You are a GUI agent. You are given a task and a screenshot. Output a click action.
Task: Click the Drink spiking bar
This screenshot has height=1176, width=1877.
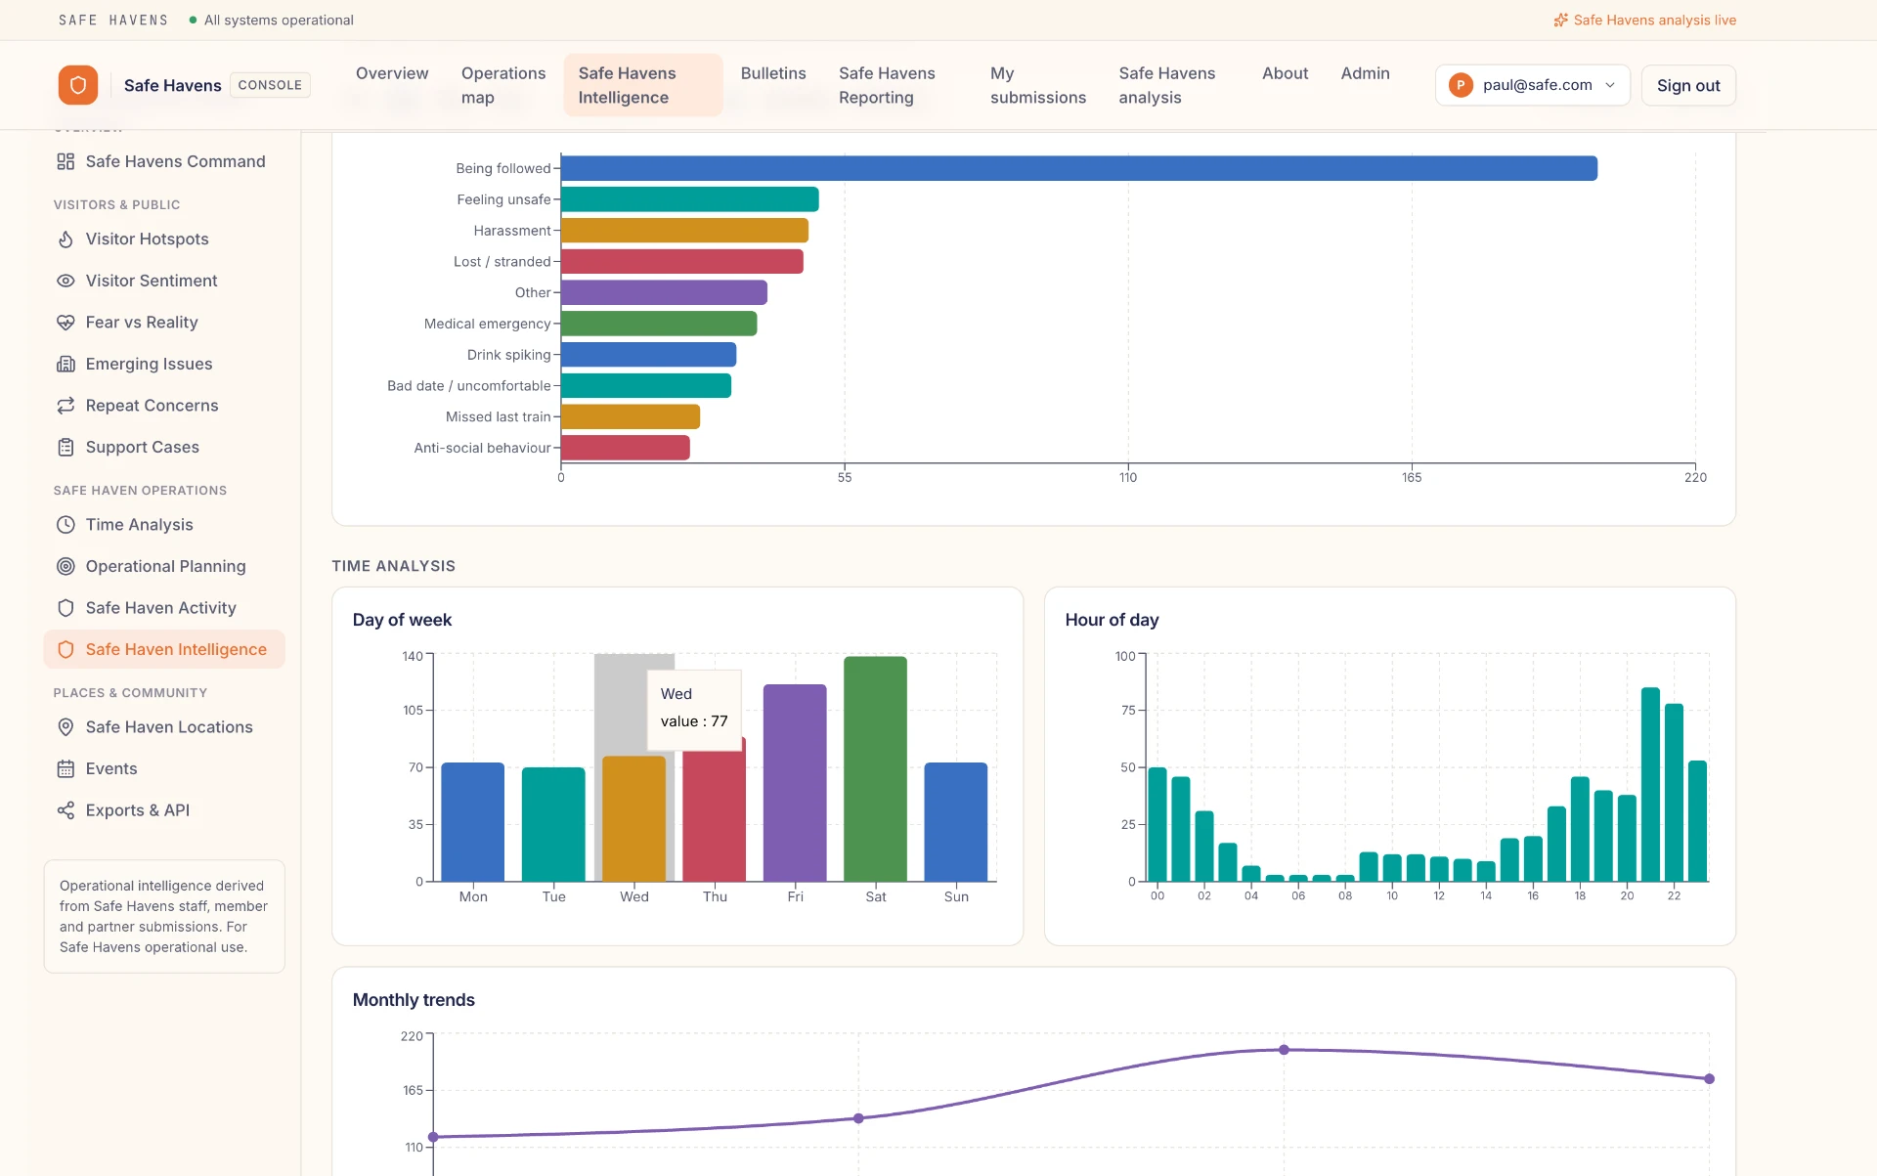pos(649,355)
